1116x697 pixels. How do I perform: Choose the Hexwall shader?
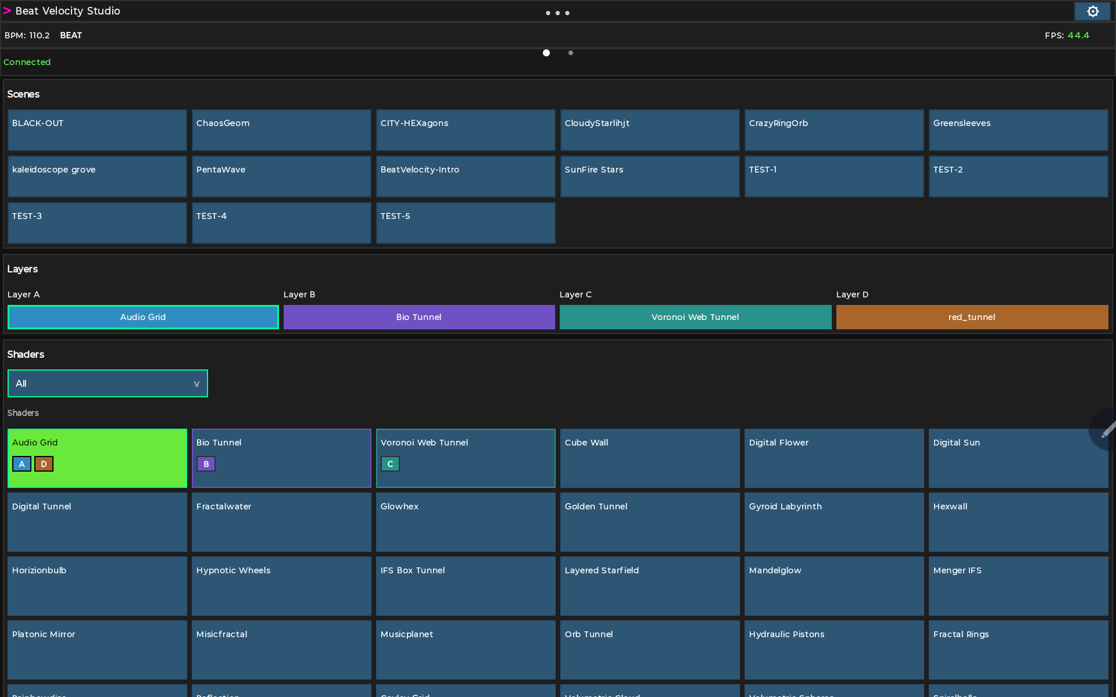point(1018,522)
